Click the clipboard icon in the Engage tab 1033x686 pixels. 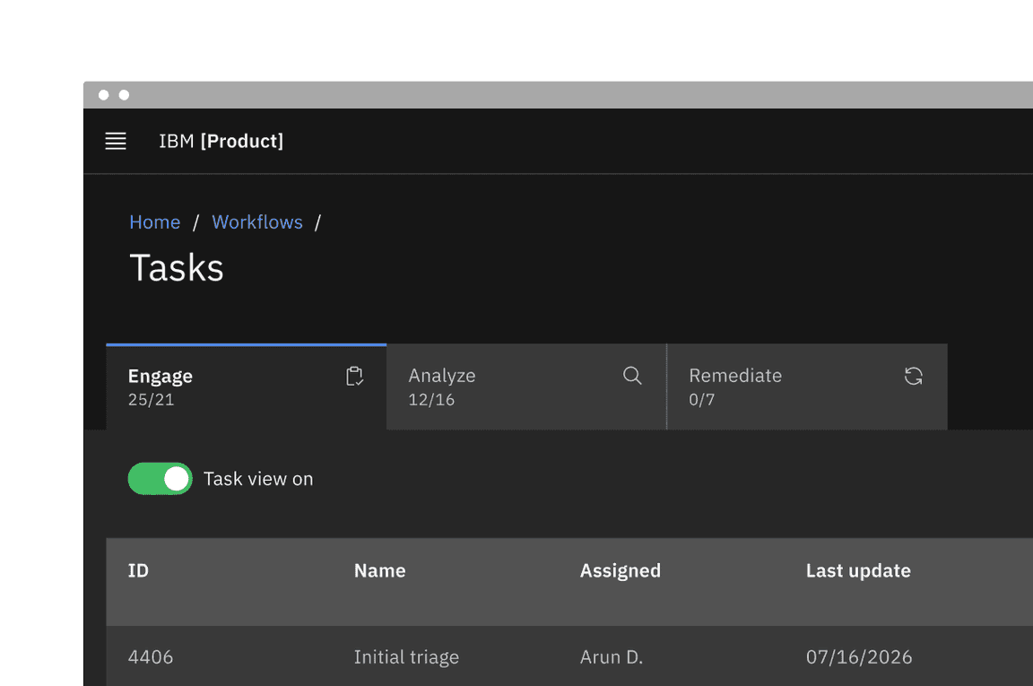[354, 377]
